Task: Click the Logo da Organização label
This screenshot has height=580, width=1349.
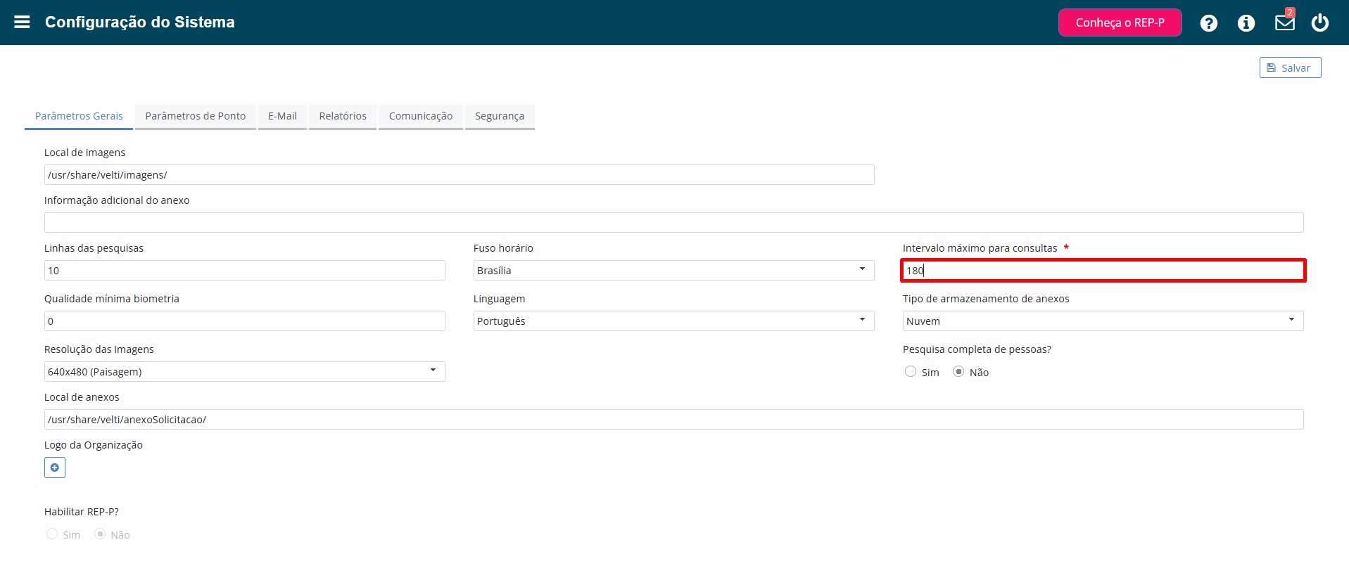Action: click(x=94, y=445)
